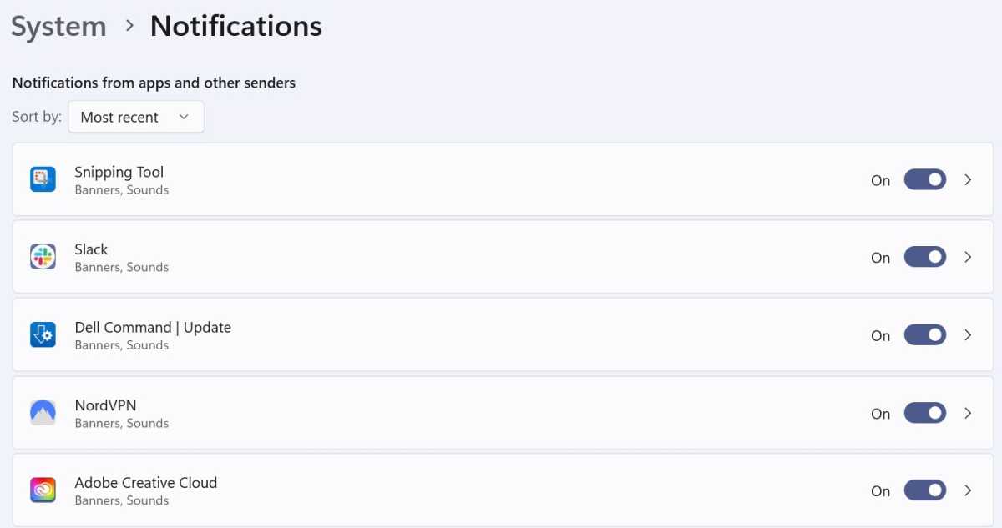
Task: Disable Adobe Creative Cloud notifications toggle
Action: [925, 490]
